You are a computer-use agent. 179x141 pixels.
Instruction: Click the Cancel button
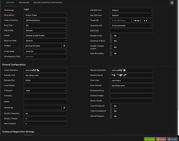[x=172, y=139]
